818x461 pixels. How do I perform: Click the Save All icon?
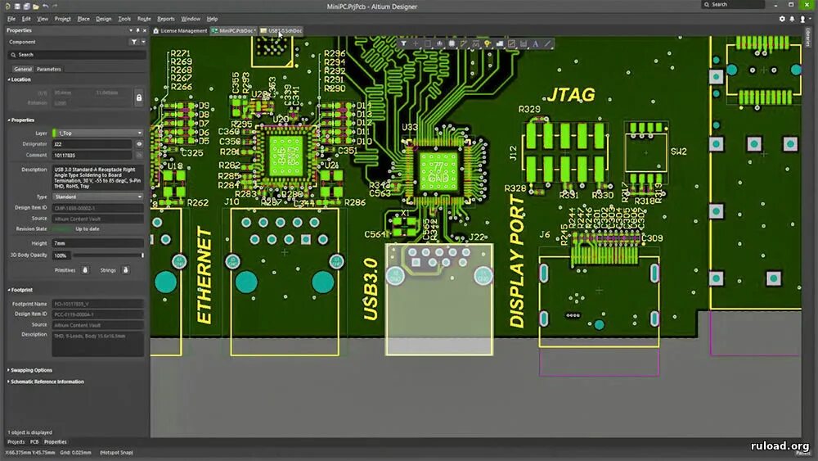[26, 7]
